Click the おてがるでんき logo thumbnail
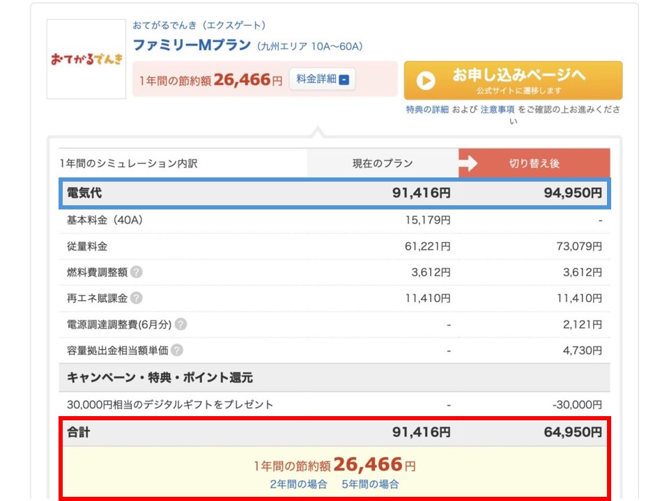 click(86, 58)
